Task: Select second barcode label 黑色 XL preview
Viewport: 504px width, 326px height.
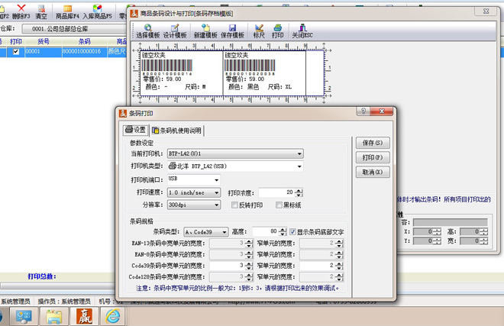Action: click(x=264, y=73)
